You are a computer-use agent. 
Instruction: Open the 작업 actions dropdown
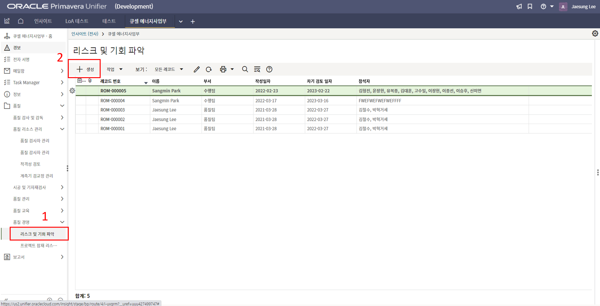(x=114, y=69)
